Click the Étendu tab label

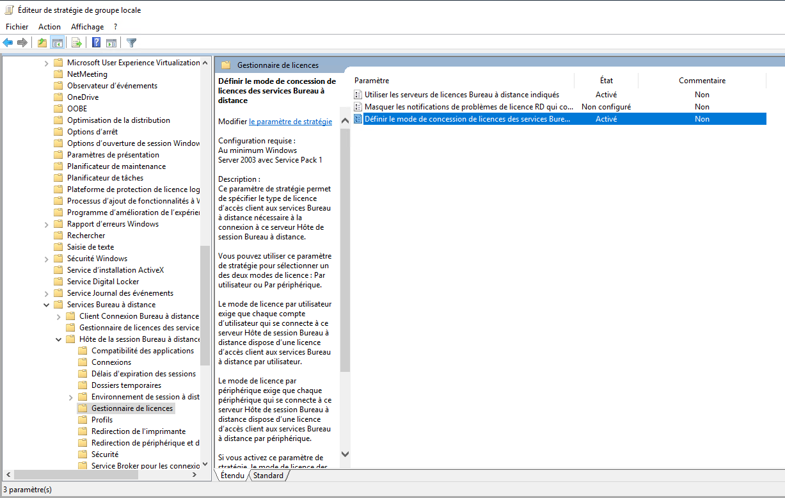click(231, 476)
